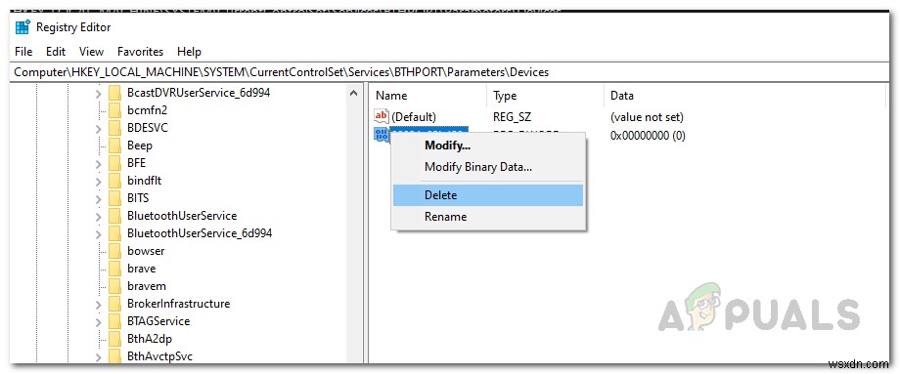Click the bindflt folder icon
Viewport: 900px width, 374px height.
click(x=115, y=181)
